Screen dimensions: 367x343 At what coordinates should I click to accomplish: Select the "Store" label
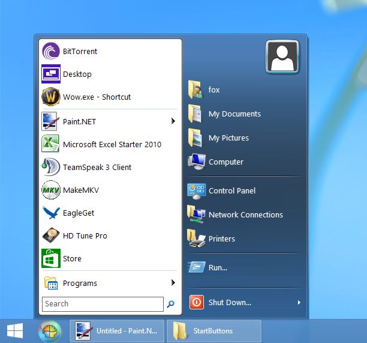pyautogui.click(x=72, y=258)
